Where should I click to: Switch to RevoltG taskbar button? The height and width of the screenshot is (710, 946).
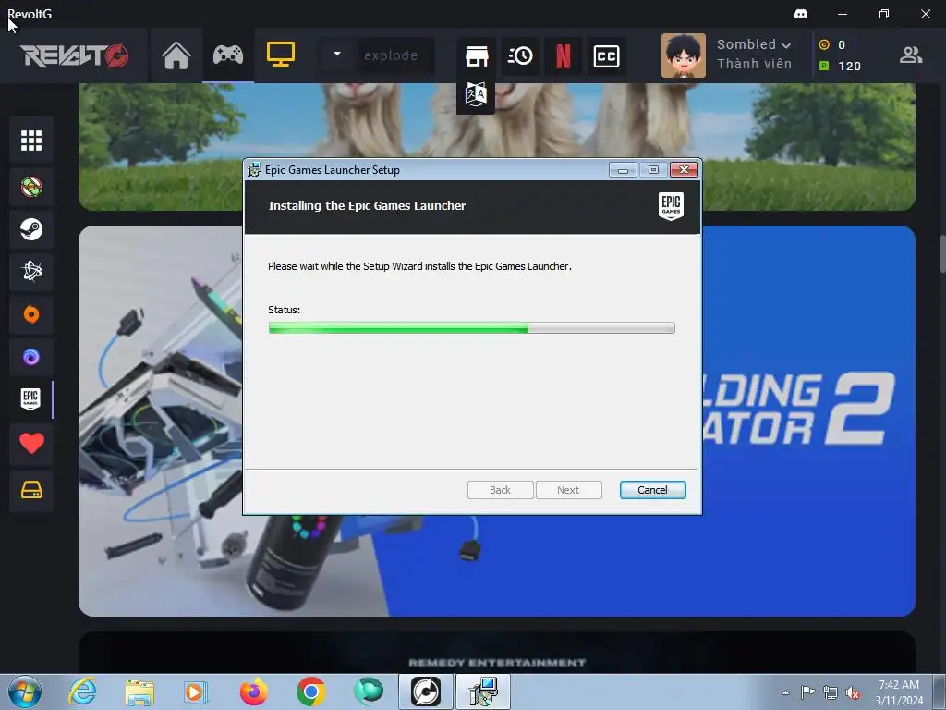[x=425, y=692]
